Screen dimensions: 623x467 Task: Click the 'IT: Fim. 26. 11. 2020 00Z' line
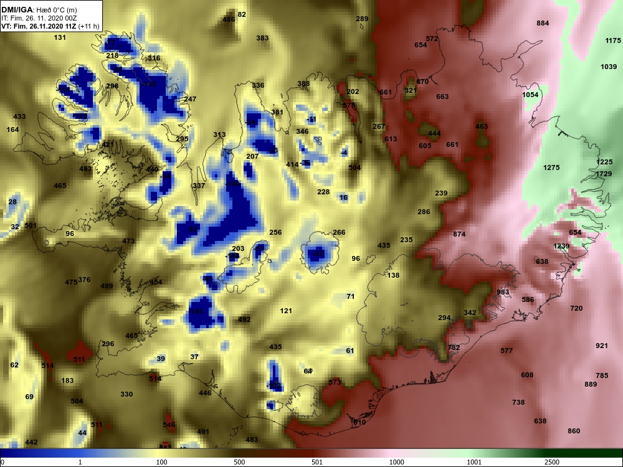point(39,18)
